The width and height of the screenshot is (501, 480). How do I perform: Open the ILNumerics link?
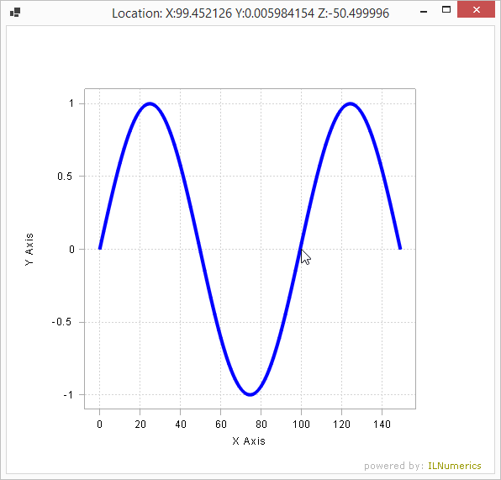(x=455, y=466)
